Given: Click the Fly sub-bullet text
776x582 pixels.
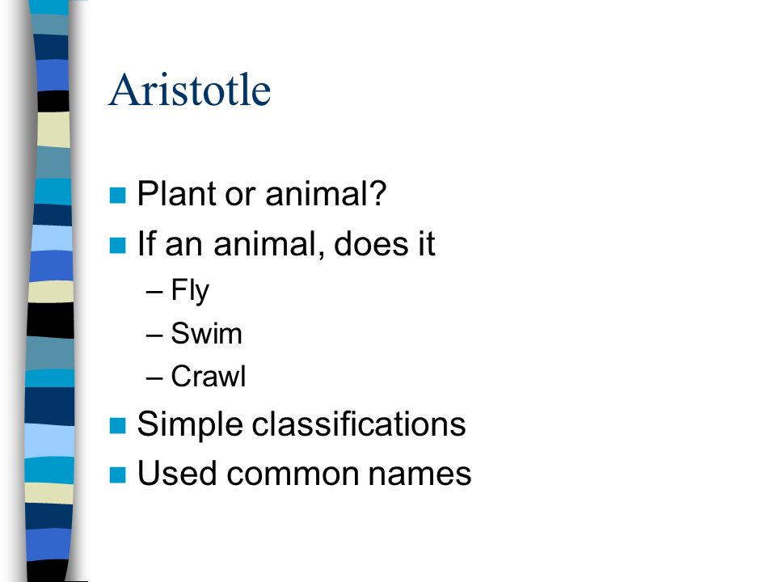Looking at the screenshot, I should (190, 291).
